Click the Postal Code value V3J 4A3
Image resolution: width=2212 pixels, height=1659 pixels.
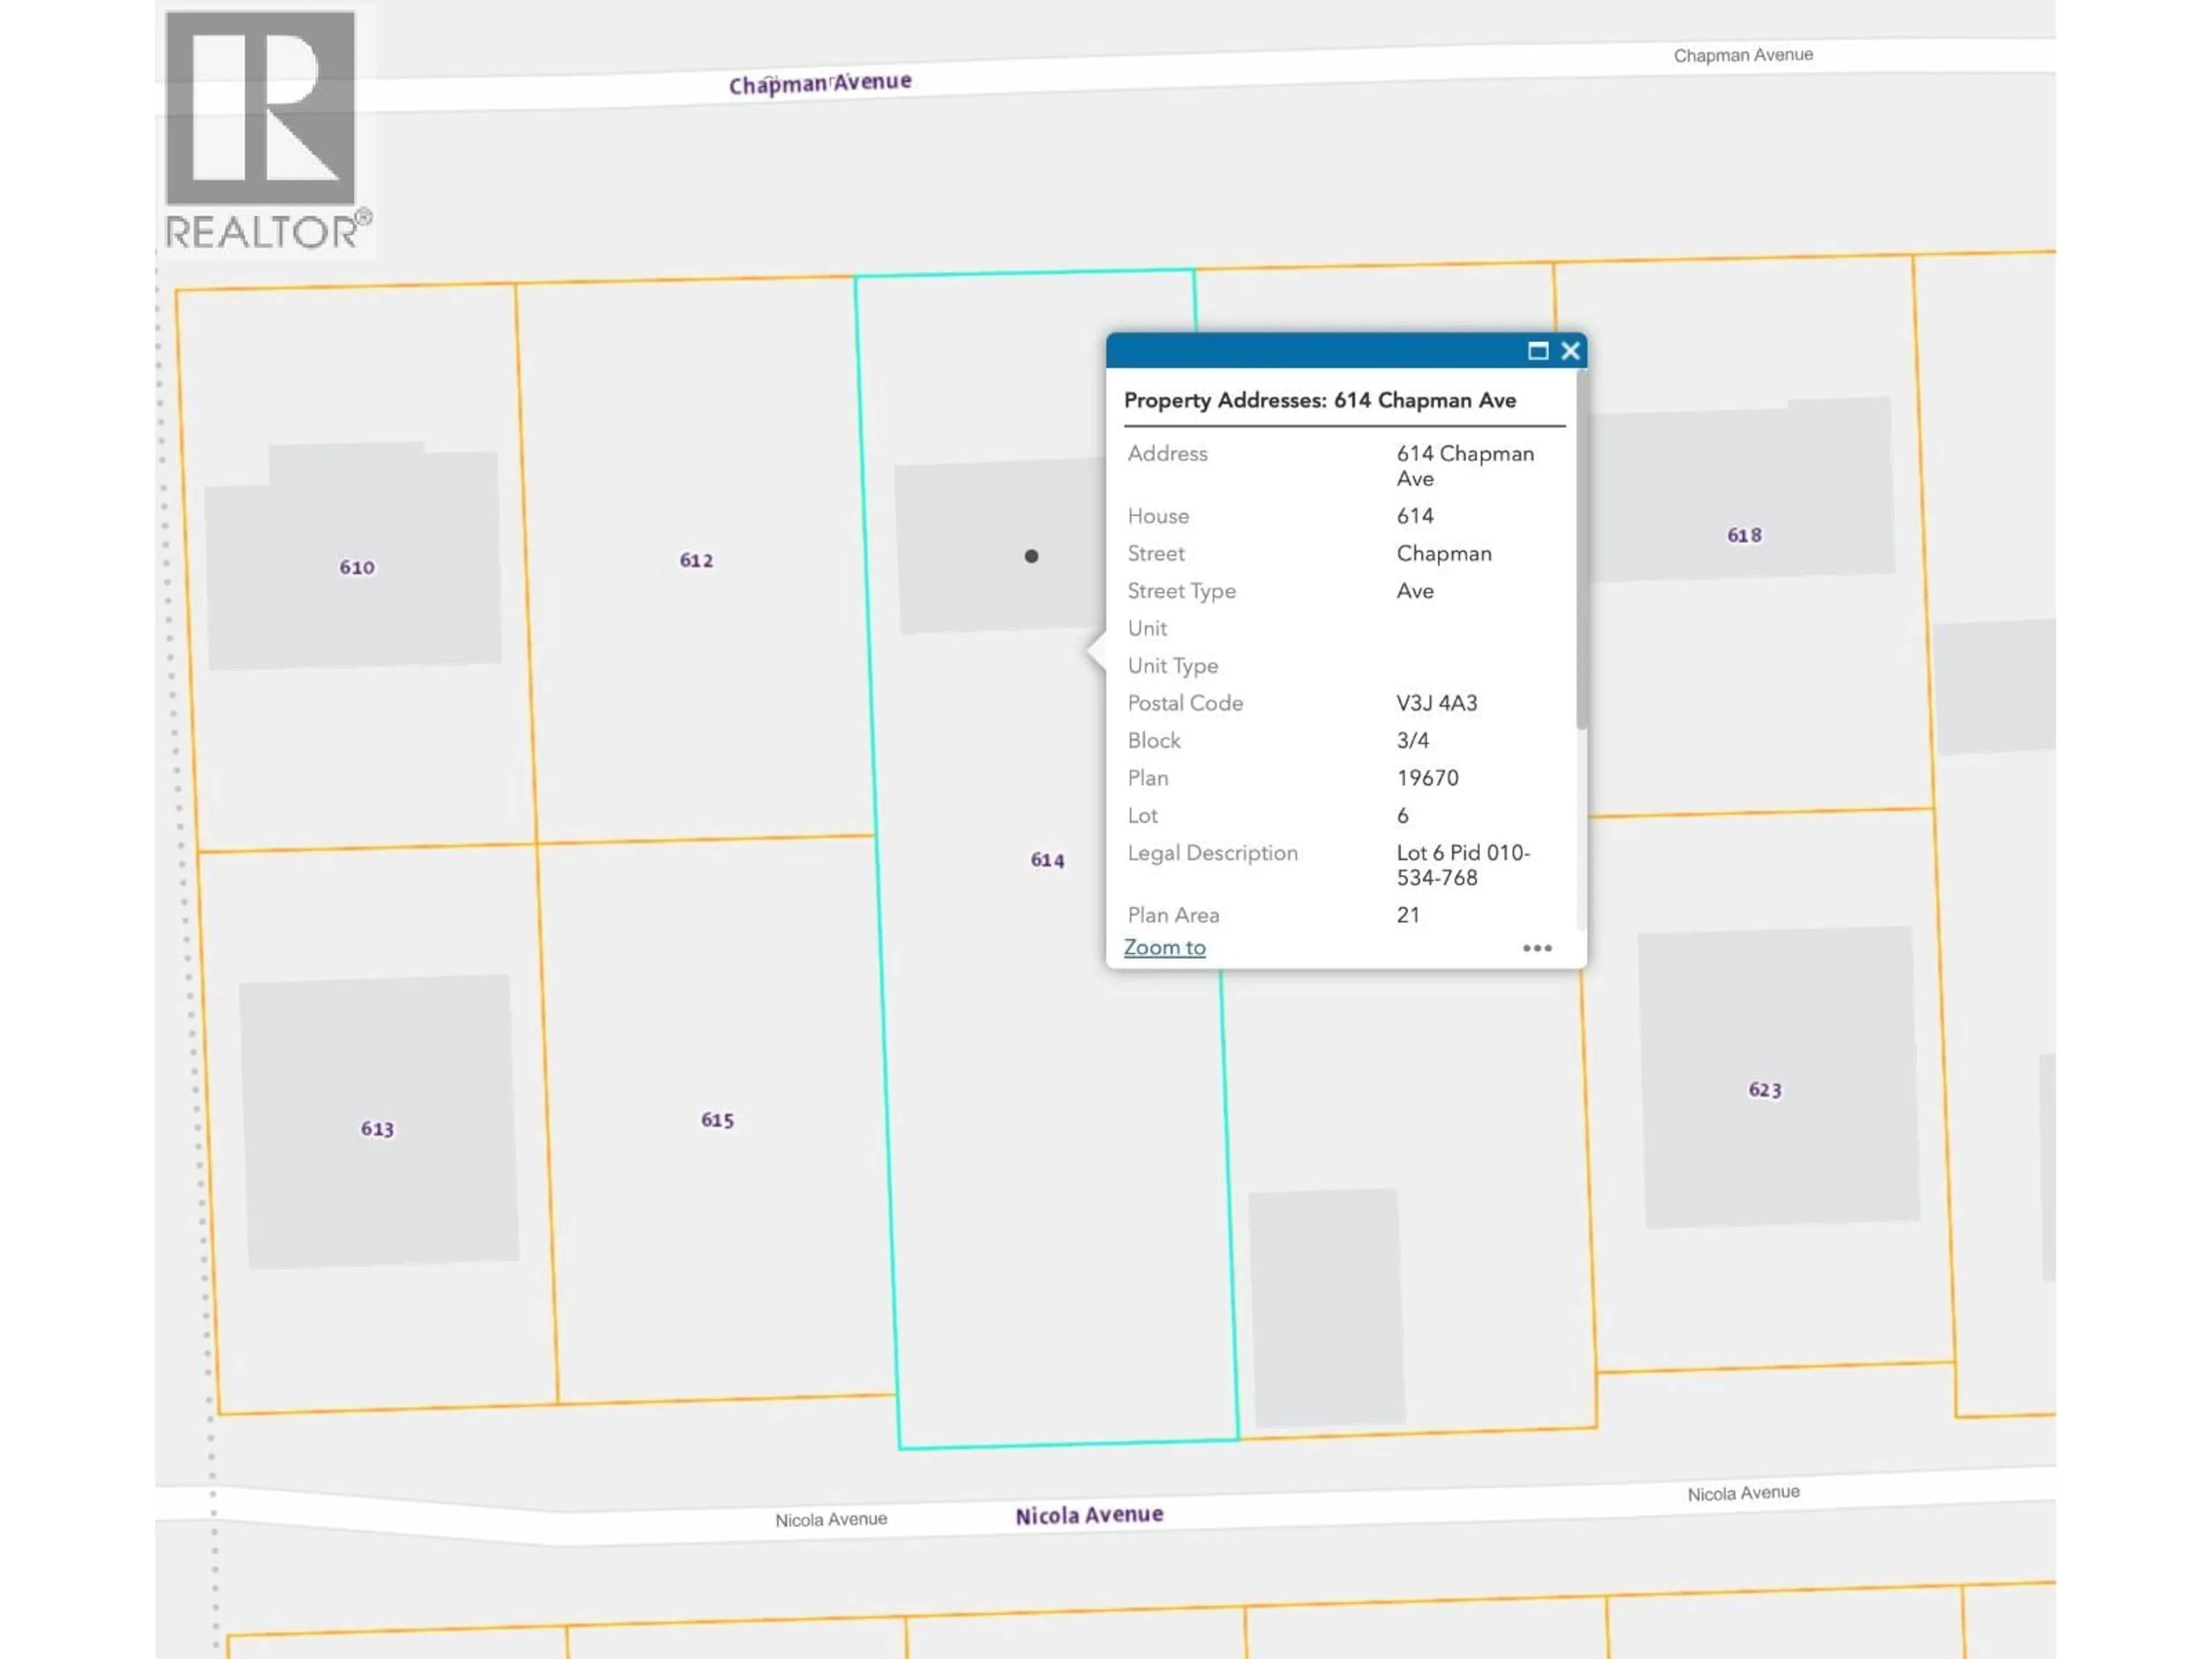click(x=1438, y=703)
